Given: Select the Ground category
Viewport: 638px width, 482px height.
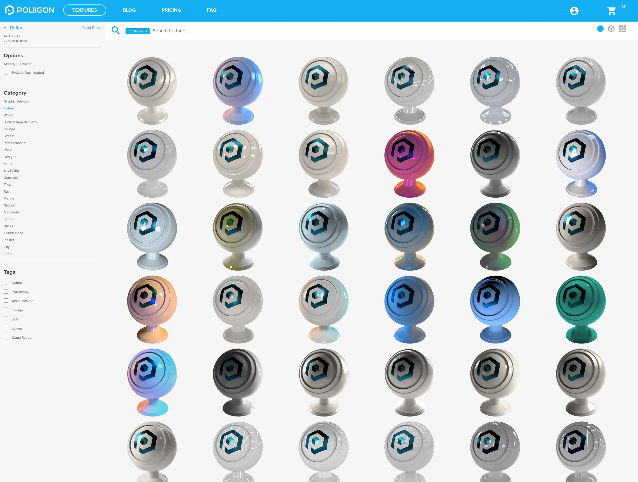Looking at the screenshot, I should coord(9,205).
